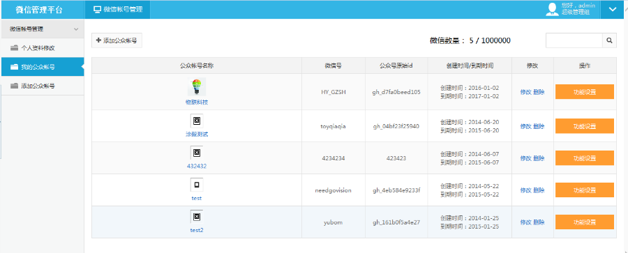
Task: Click the HY_GZSH cell
Action: pos(334,92)
